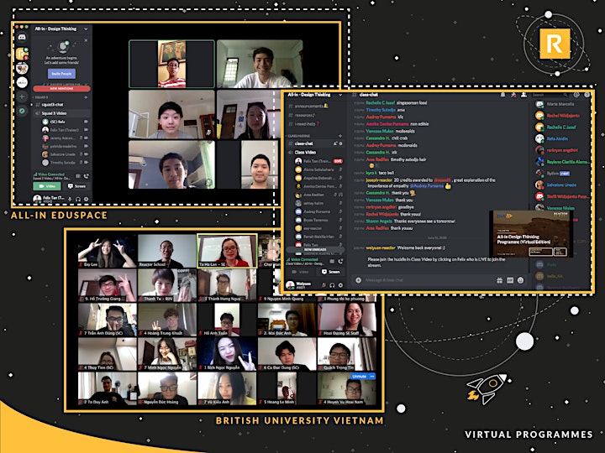Mute the microphone beside Felix Tan's username
The image size is (605, 453).
(x=70, y=199)
